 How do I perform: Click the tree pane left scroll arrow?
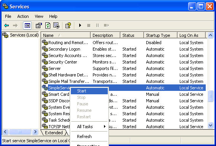(5, 132)
